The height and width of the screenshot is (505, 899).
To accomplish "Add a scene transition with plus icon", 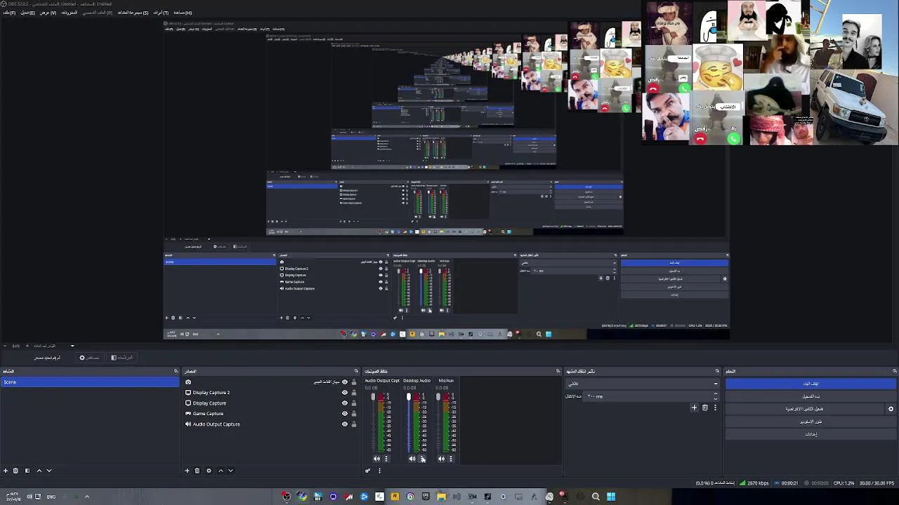I will tap(694, 408).
